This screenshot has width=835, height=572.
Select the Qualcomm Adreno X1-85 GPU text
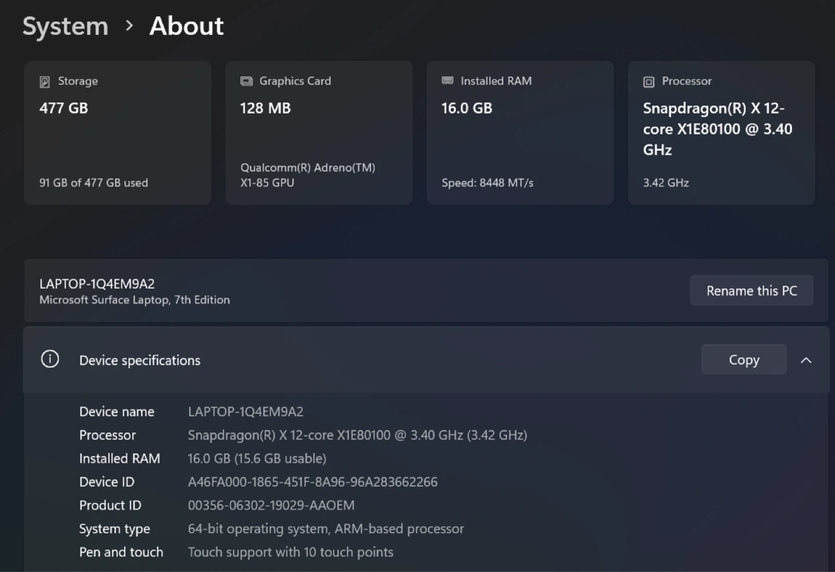click(307, 175)
